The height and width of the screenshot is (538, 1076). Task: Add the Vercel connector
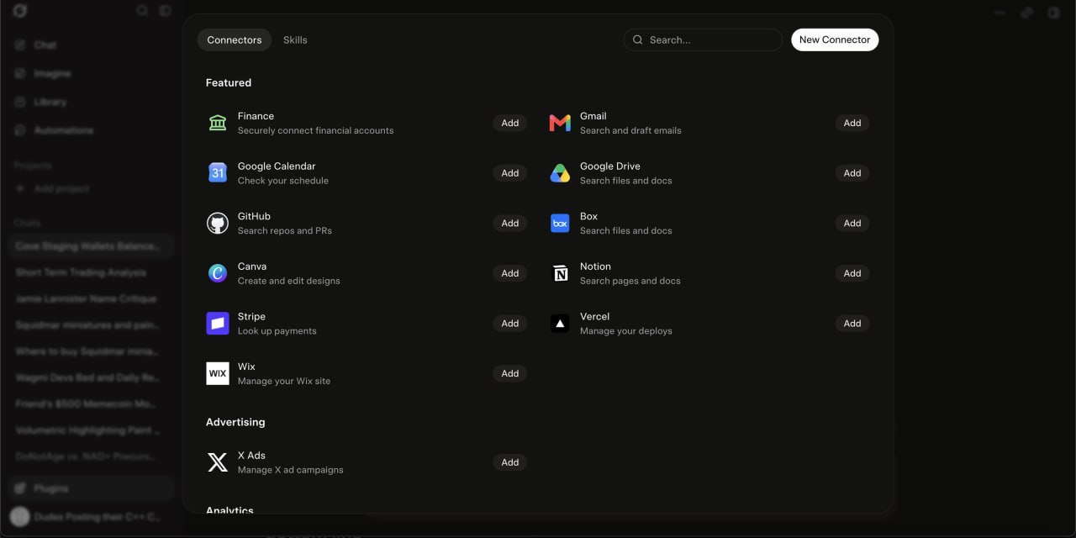852,324
